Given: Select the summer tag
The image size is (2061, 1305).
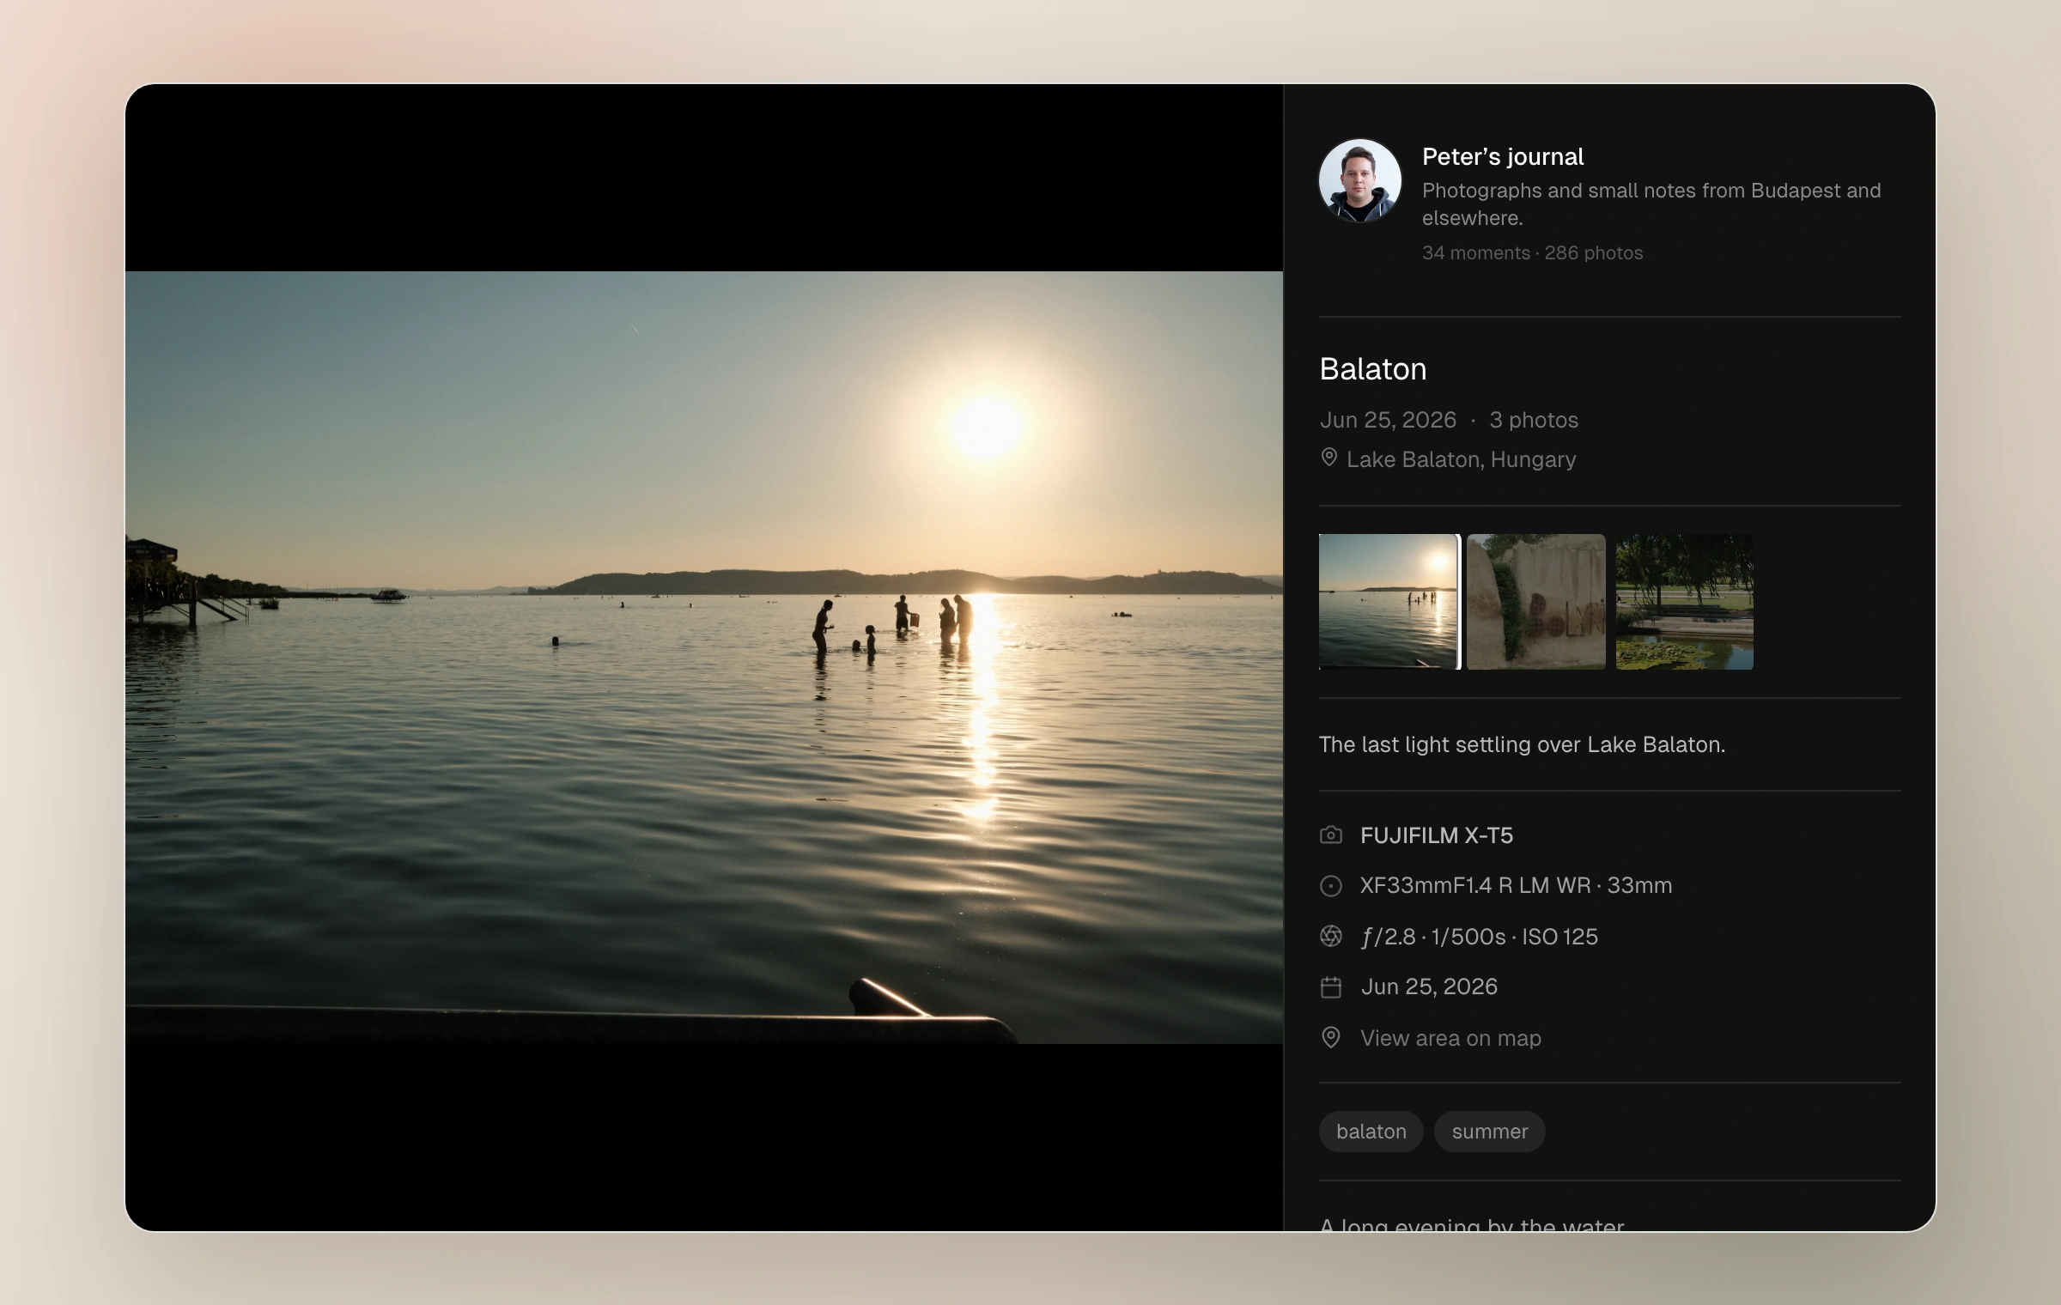Looking at the screenshot, I should (1490, 1132).
